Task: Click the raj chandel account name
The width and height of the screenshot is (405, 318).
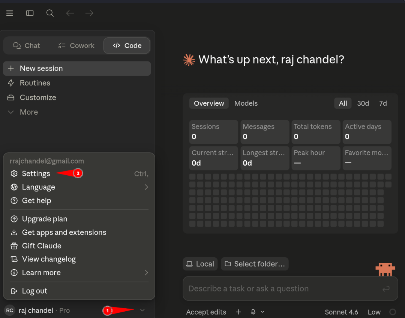Action: [x=36, y=311]
